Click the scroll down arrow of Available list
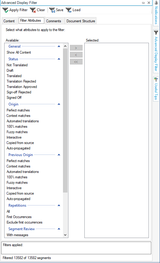This screenshot has height=263, width=160. tap(65, 235)
